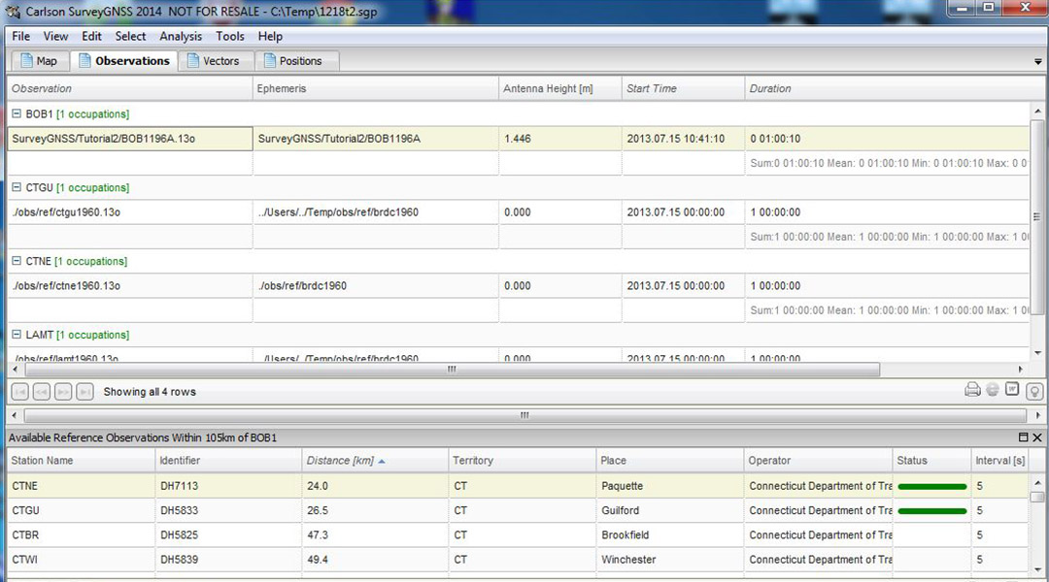Click the export document icon beside the lightbulb
Viewport: 1049px width, 582px height.
1012,390
